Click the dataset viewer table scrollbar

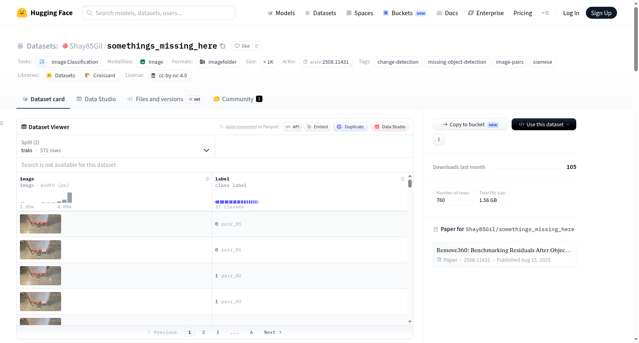410,184
